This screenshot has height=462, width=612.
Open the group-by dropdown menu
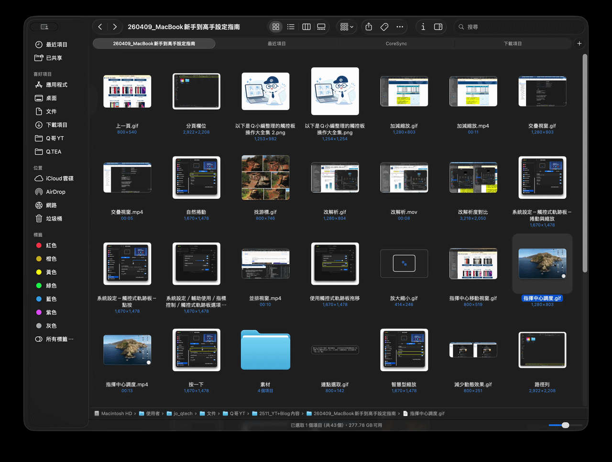tap(347, 27)
